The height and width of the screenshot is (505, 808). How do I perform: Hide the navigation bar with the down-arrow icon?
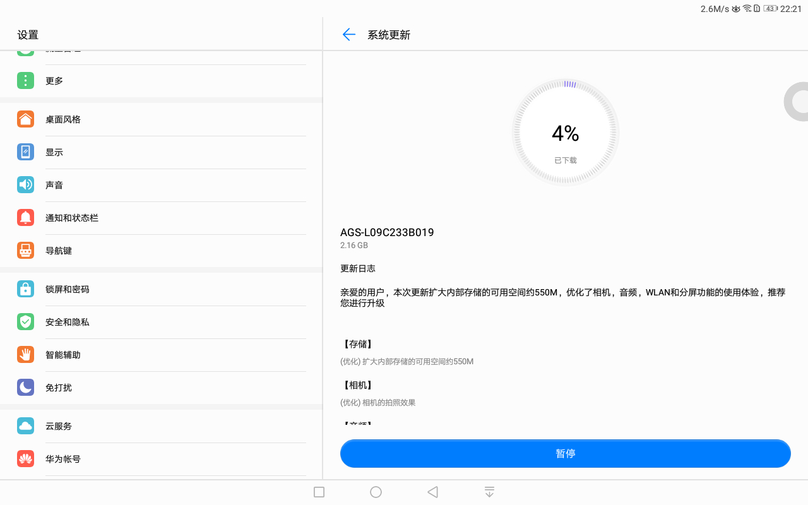pos(489,492)
